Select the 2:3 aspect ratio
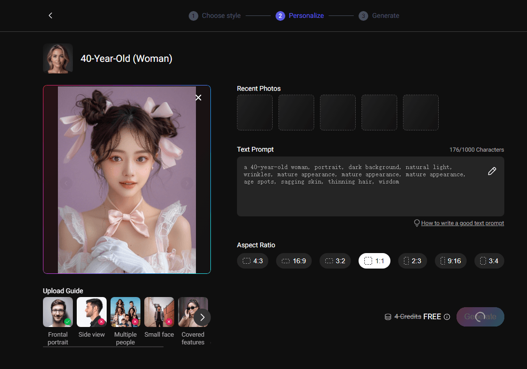The height and width of the screenshot is (369, 527). click(412, 260)
